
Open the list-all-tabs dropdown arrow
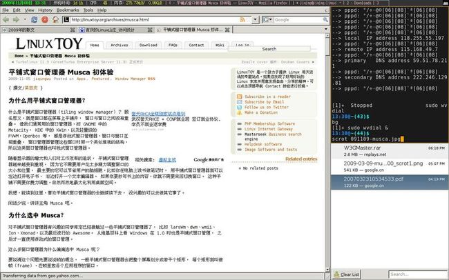pos(326,29)
